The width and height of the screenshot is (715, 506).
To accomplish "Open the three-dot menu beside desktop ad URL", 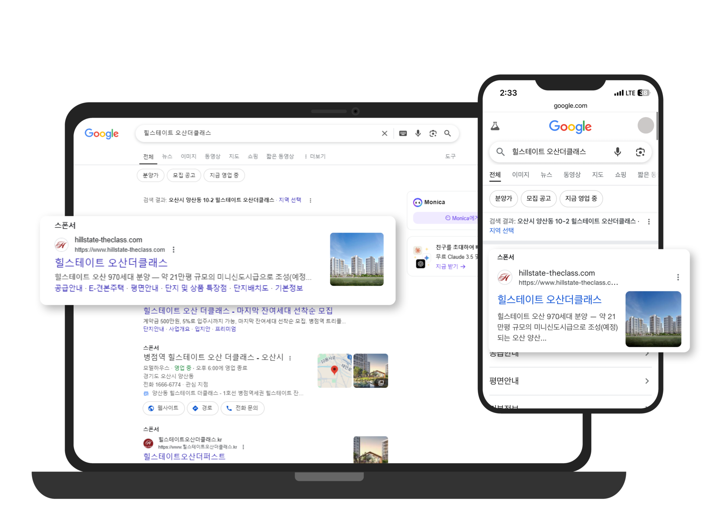I will pyautogui.click(x=174, y=249).
